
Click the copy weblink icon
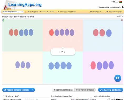(x=108, y=99)
